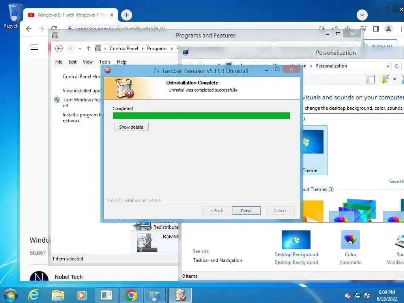Open YouTube hamburger guide menu

(34, 47)
